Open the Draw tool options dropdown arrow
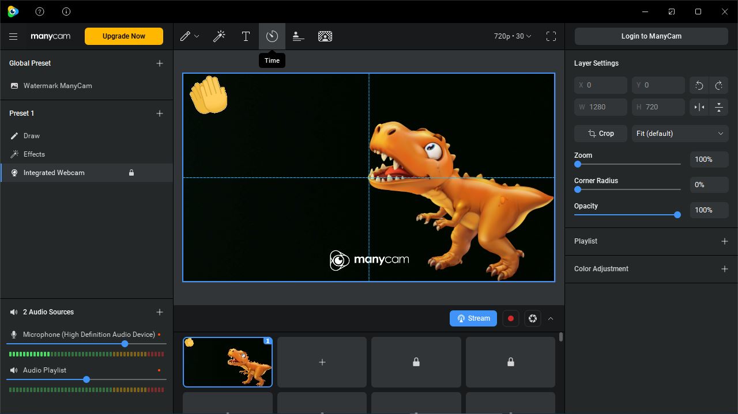 (x=197, y=36)
